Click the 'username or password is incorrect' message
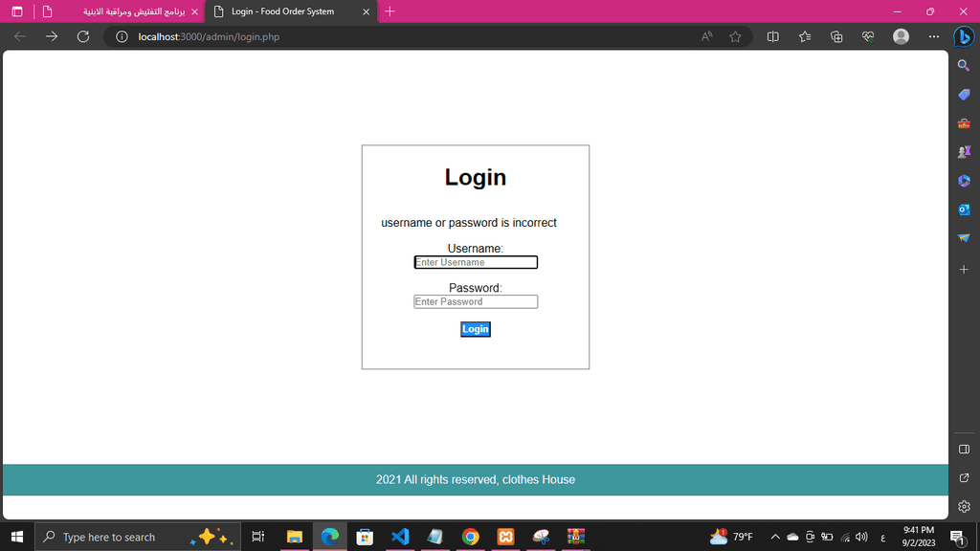This screenshot has width=980, height=551. [469, 223]
